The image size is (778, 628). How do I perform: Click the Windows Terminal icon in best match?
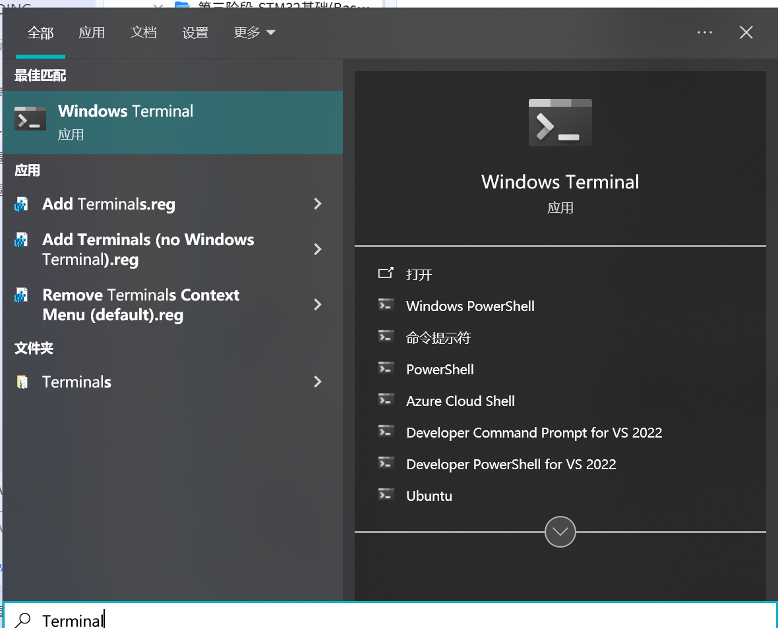[x=30, y=119]
